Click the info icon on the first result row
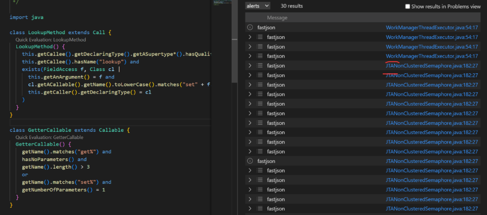 (x=250, y=27)
